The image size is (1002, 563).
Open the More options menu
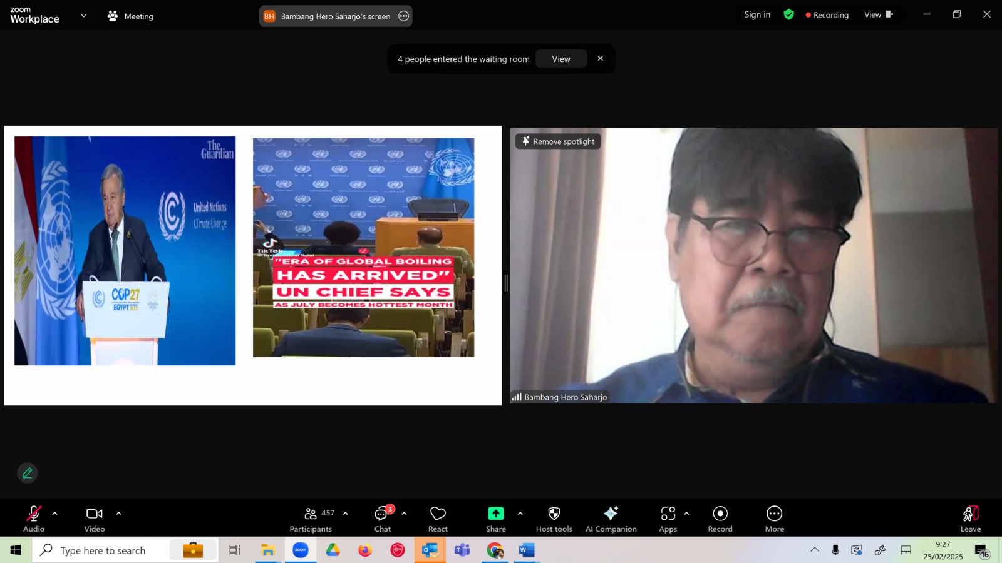[775, 519]
